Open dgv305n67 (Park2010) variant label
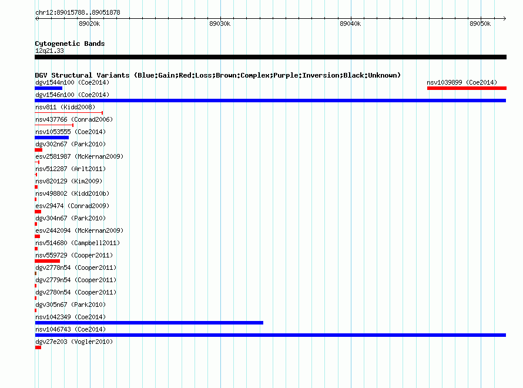523x388 pixels. pos(71,305)
